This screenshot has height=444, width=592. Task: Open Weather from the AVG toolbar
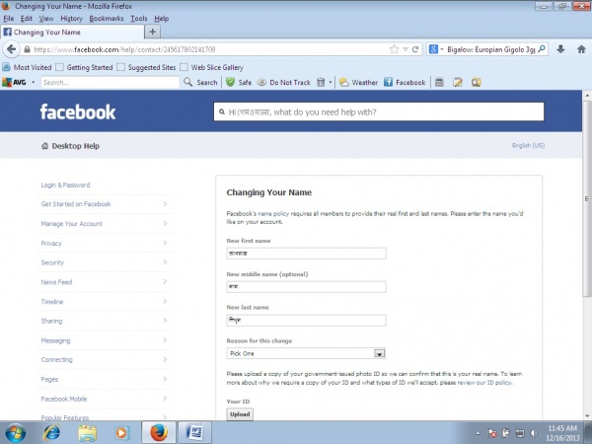point(358,82)
